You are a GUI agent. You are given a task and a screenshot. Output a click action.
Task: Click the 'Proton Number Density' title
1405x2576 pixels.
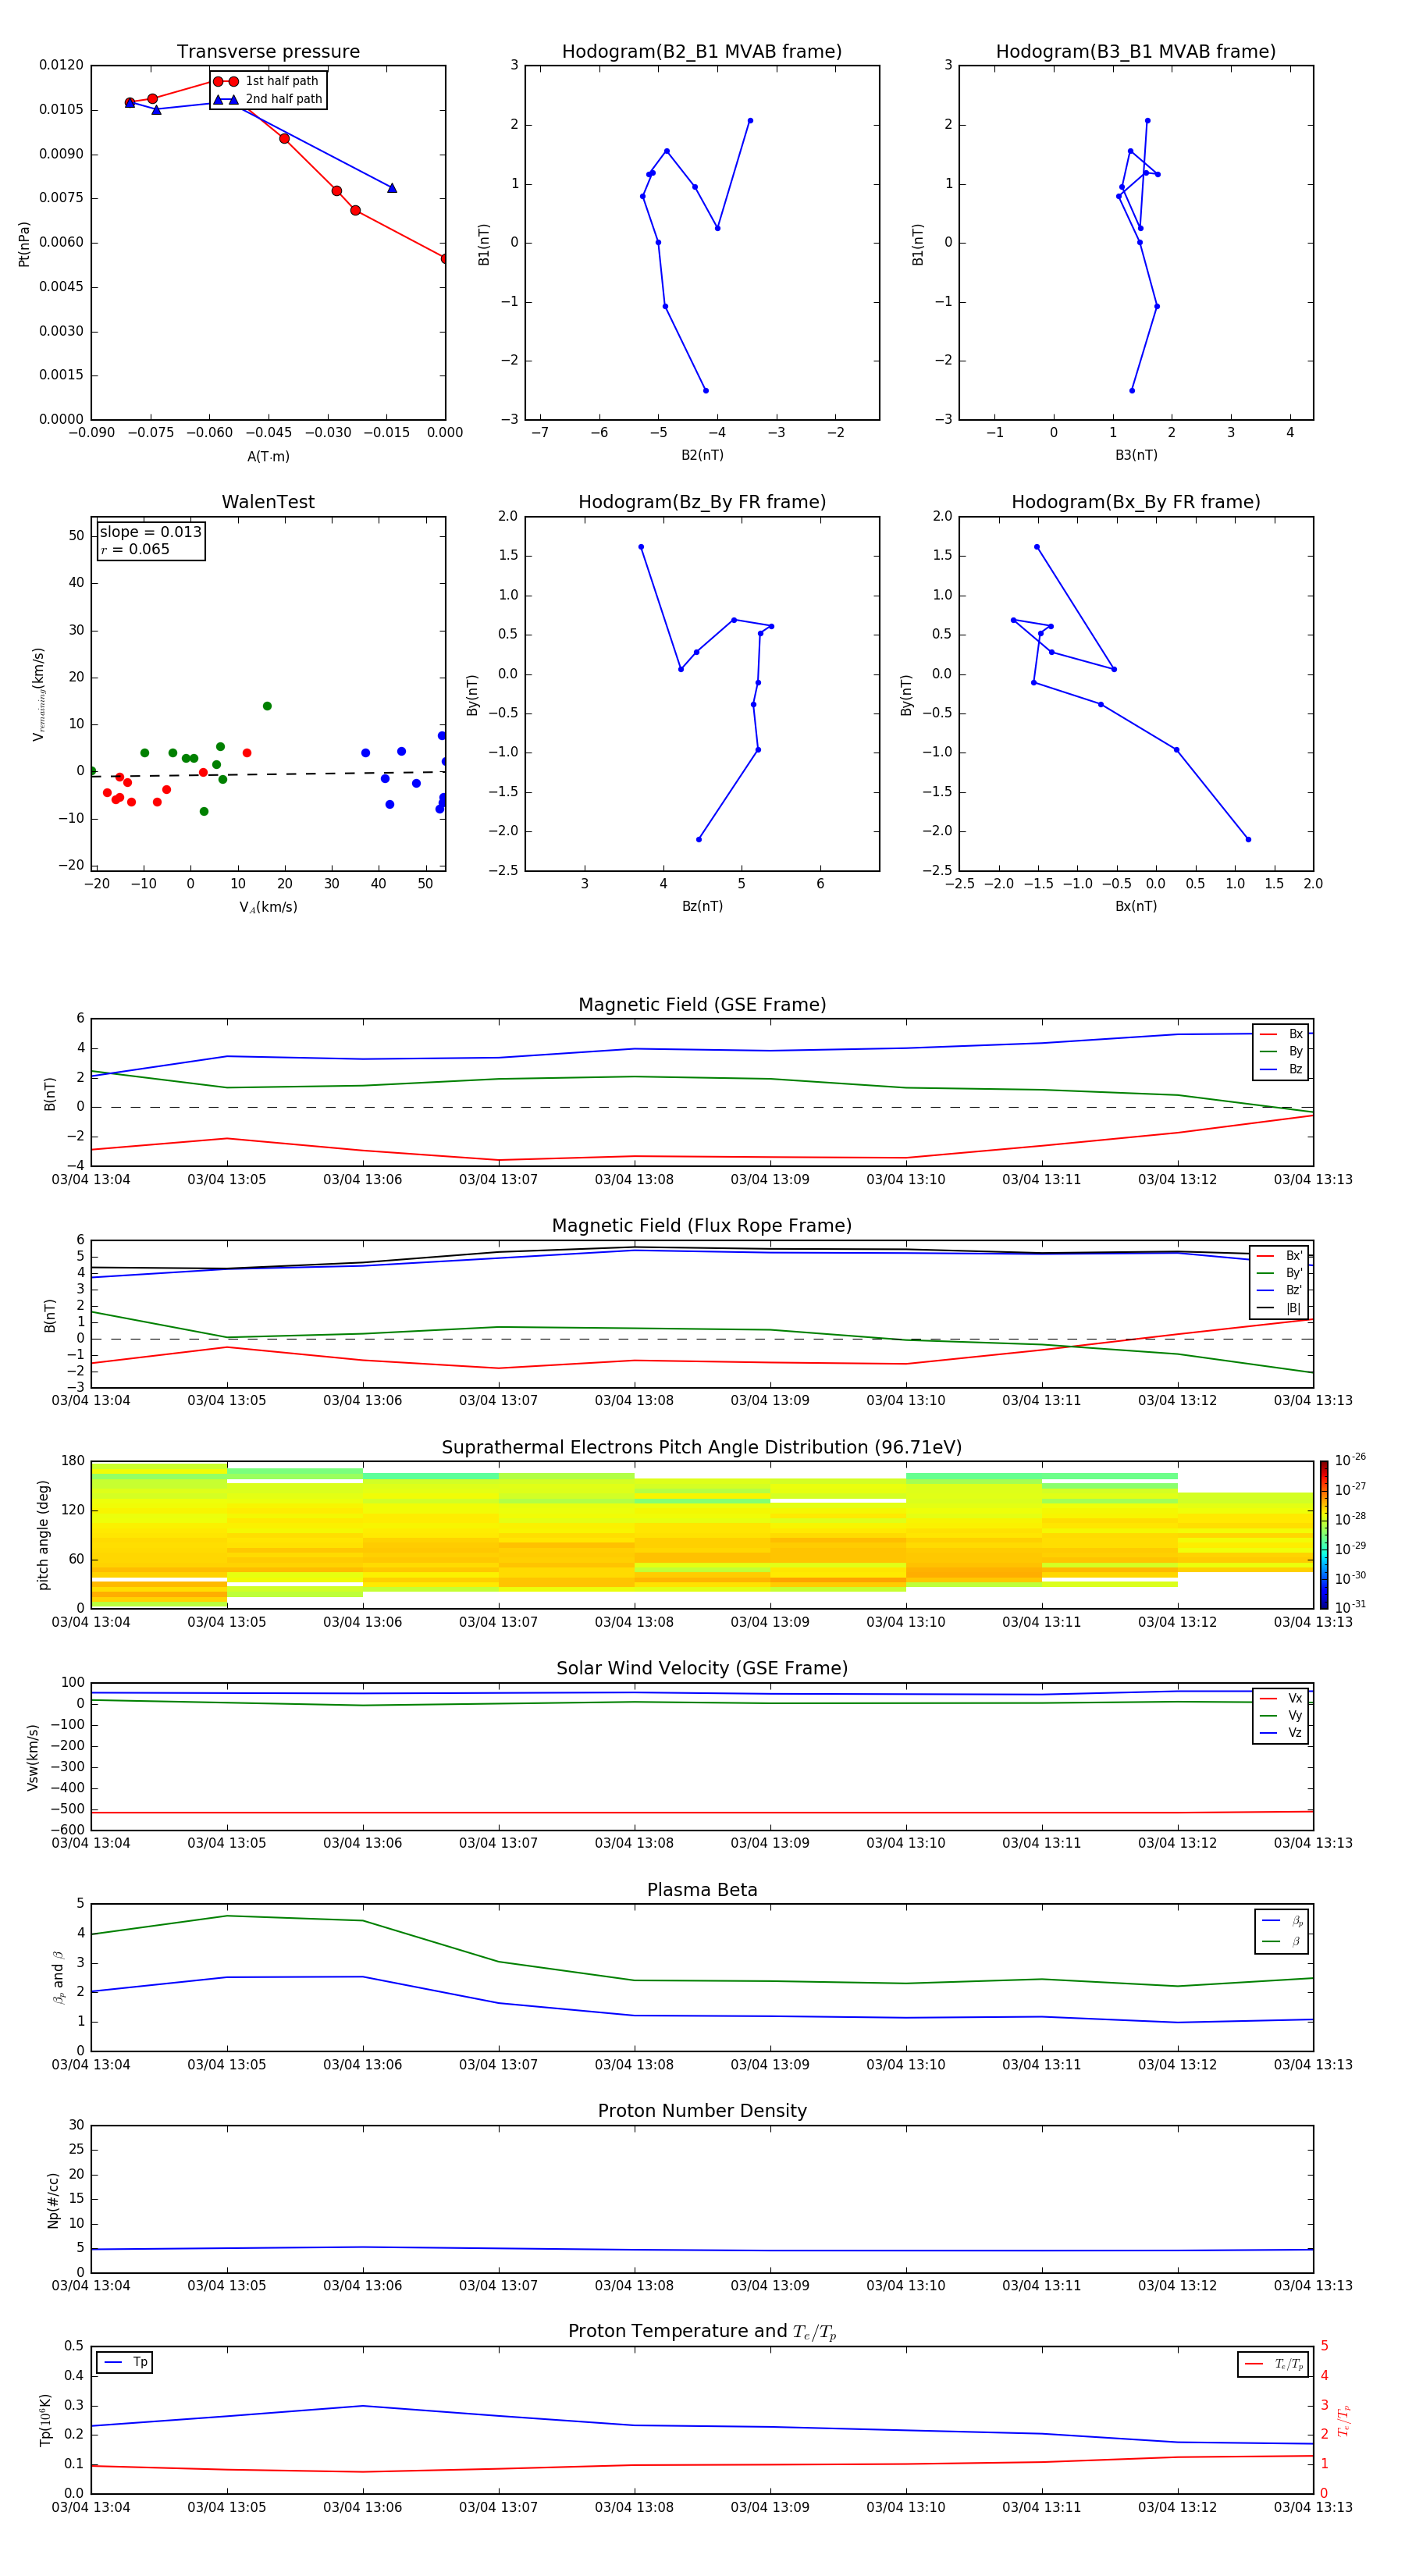(702, 2111)
